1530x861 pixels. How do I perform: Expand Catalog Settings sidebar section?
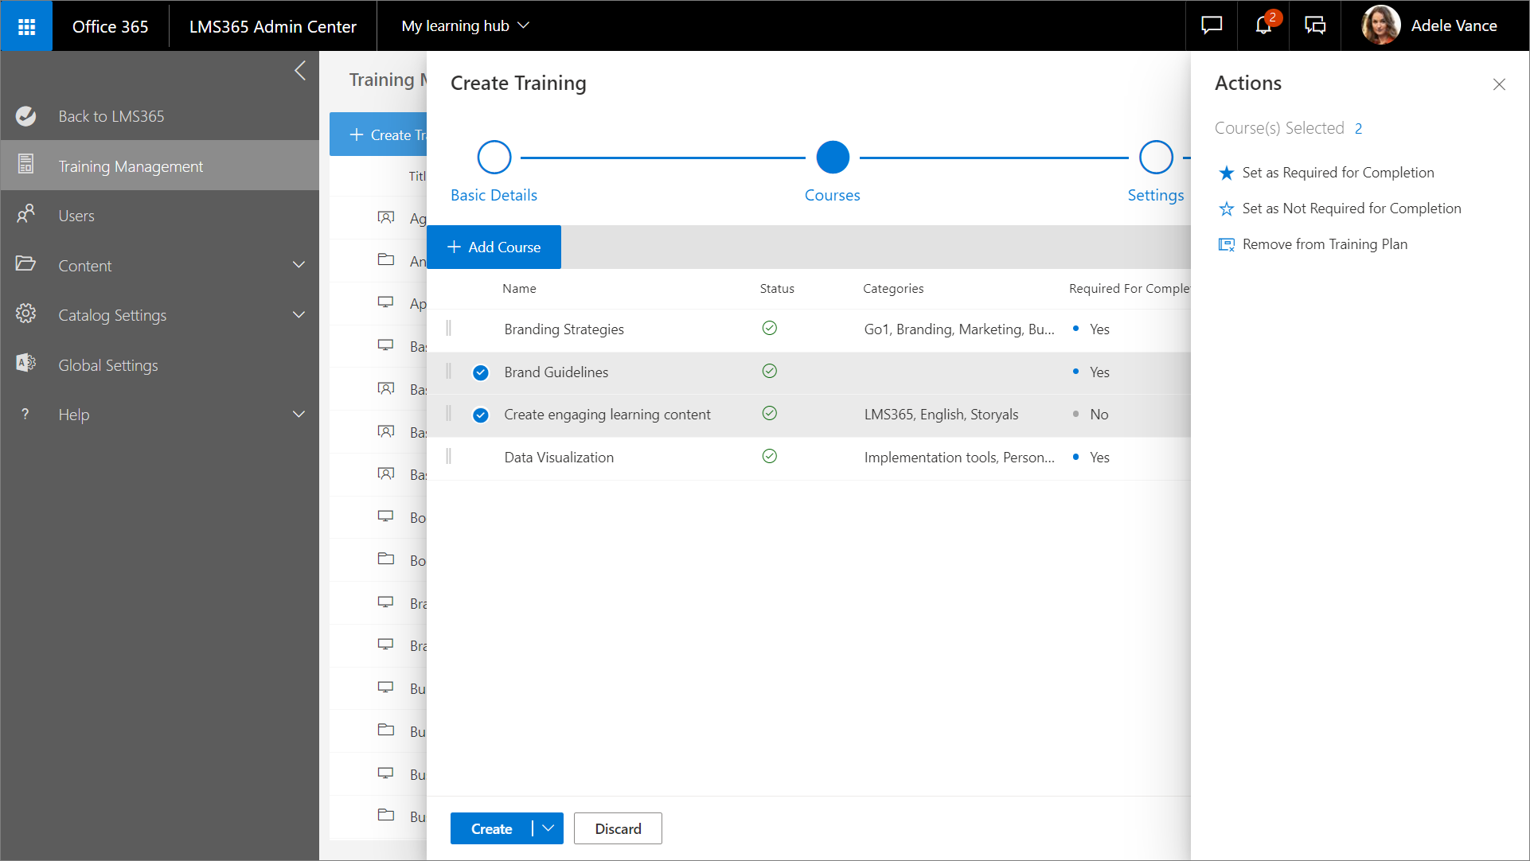pyautogui.click(x=299, y=315)
